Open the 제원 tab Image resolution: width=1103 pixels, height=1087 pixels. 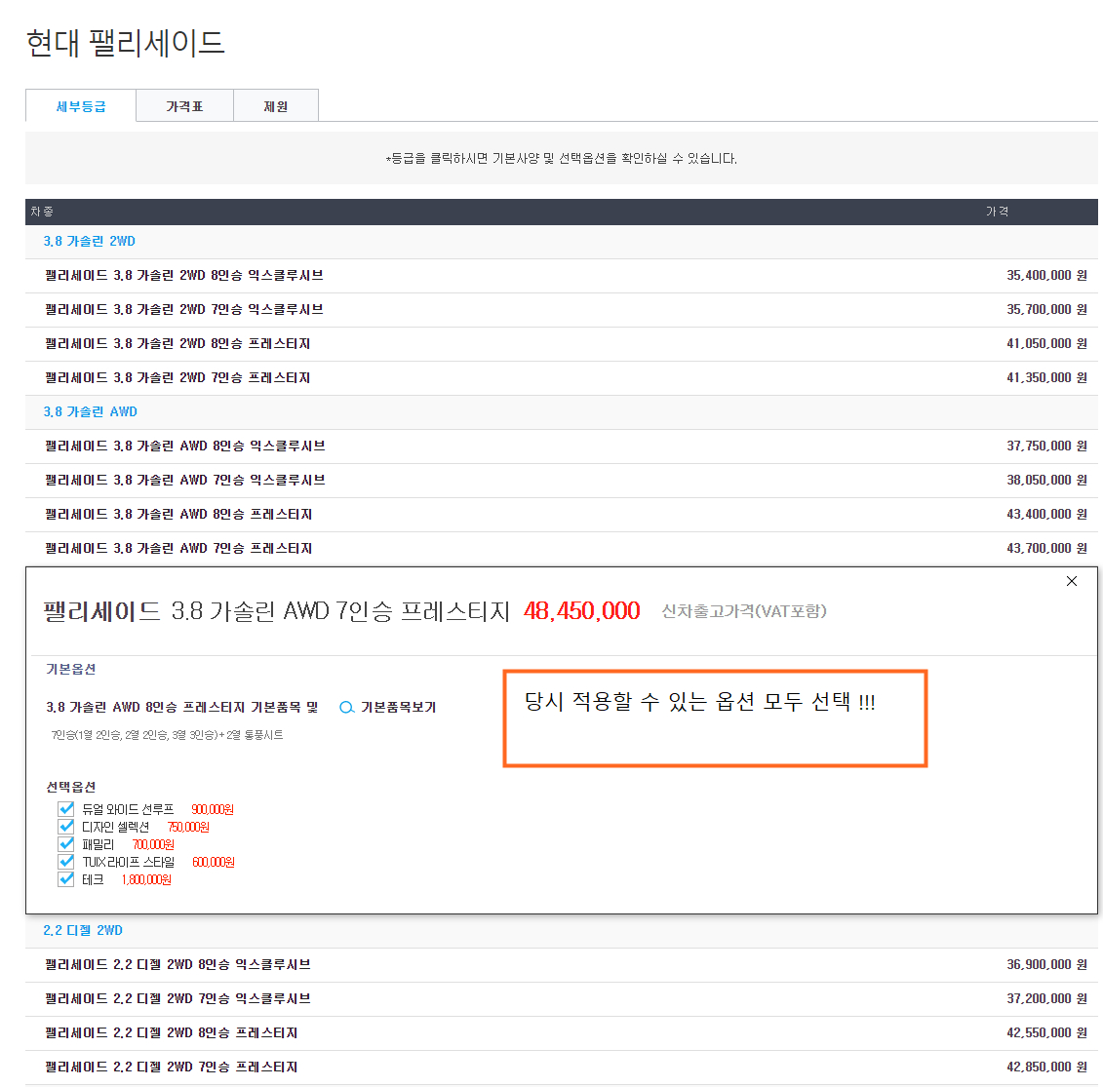click(x=276, y=106)
